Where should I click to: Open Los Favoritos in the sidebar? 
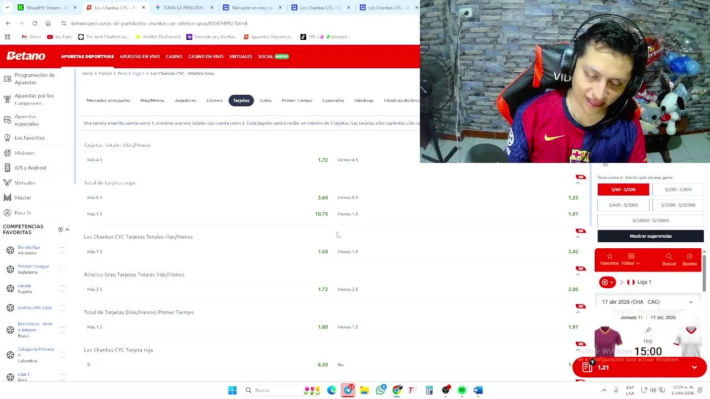29,137
